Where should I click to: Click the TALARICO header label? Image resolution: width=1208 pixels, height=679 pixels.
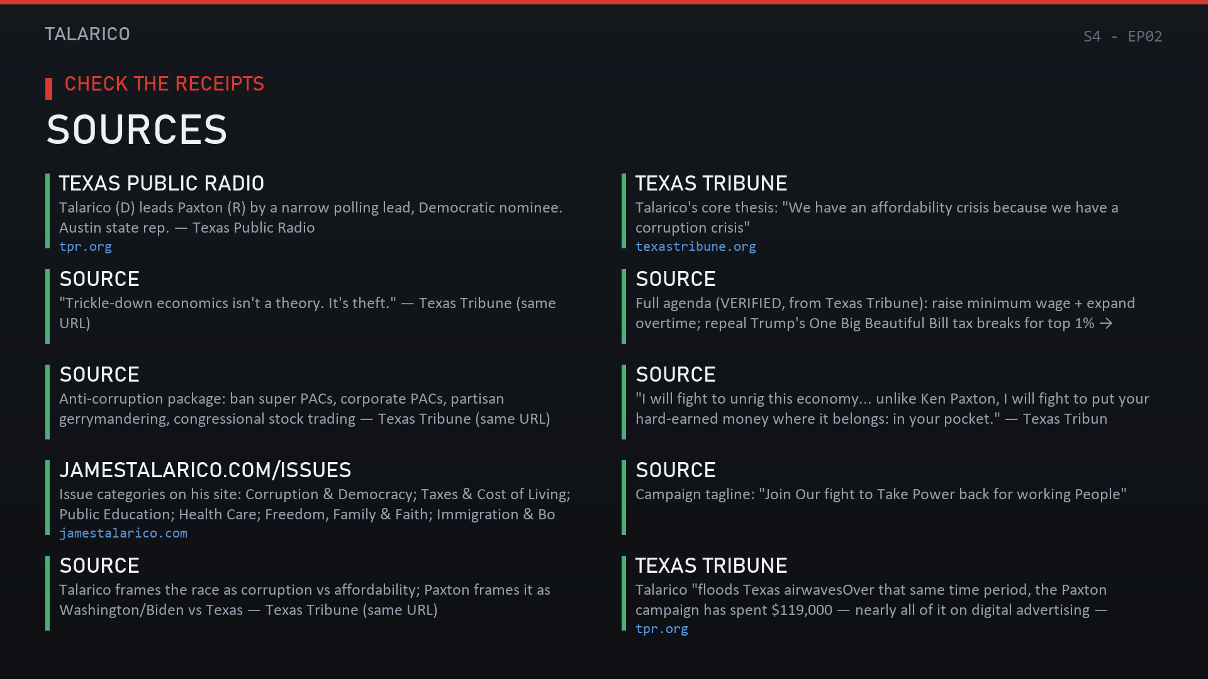[x=87, y=34]
